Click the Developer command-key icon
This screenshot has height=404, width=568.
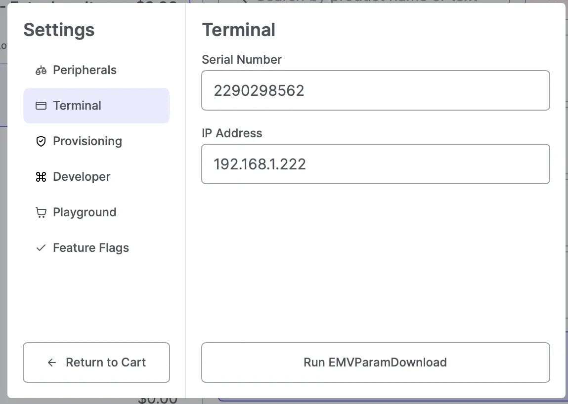point(41,177)
